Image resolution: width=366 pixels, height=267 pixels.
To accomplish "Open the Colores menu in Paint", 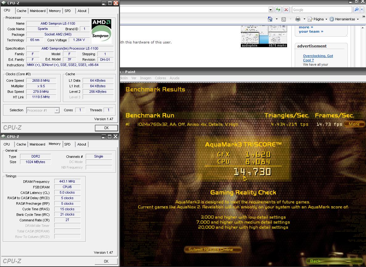I will point(160,78).
